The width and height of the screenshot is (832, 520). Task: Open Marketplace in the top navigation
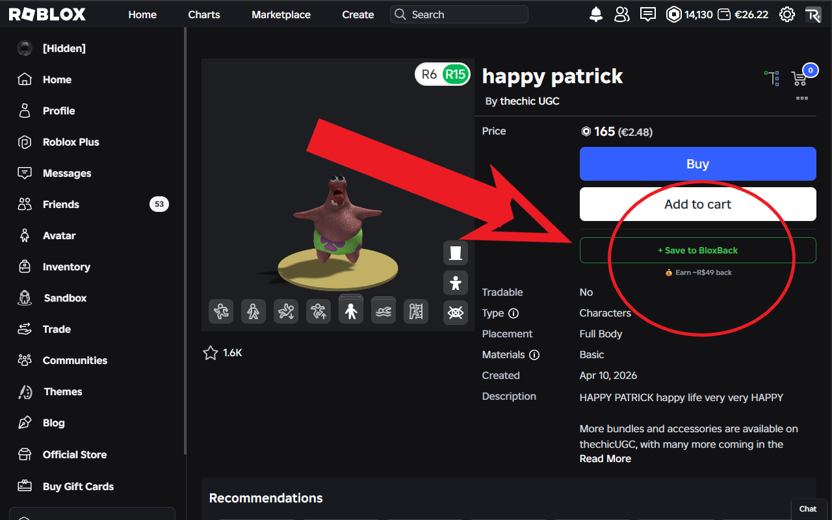point(281,14)
